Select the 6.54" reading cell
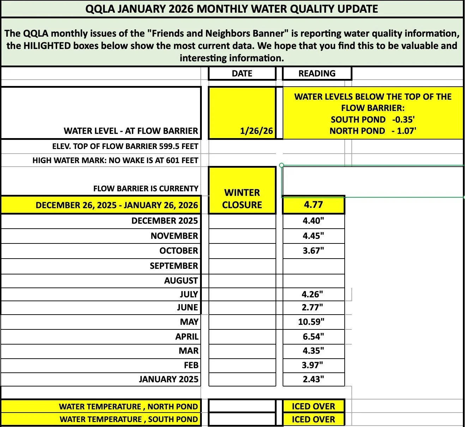Image resolution: width=465 pixels, height=427 pixels. pos(313,337)
